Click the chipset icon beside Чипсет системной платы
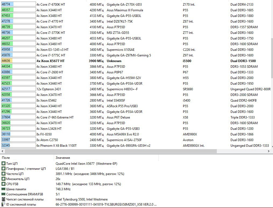Image resolution: width=273 pixels, height=208 pixels. tap(3, 199)
